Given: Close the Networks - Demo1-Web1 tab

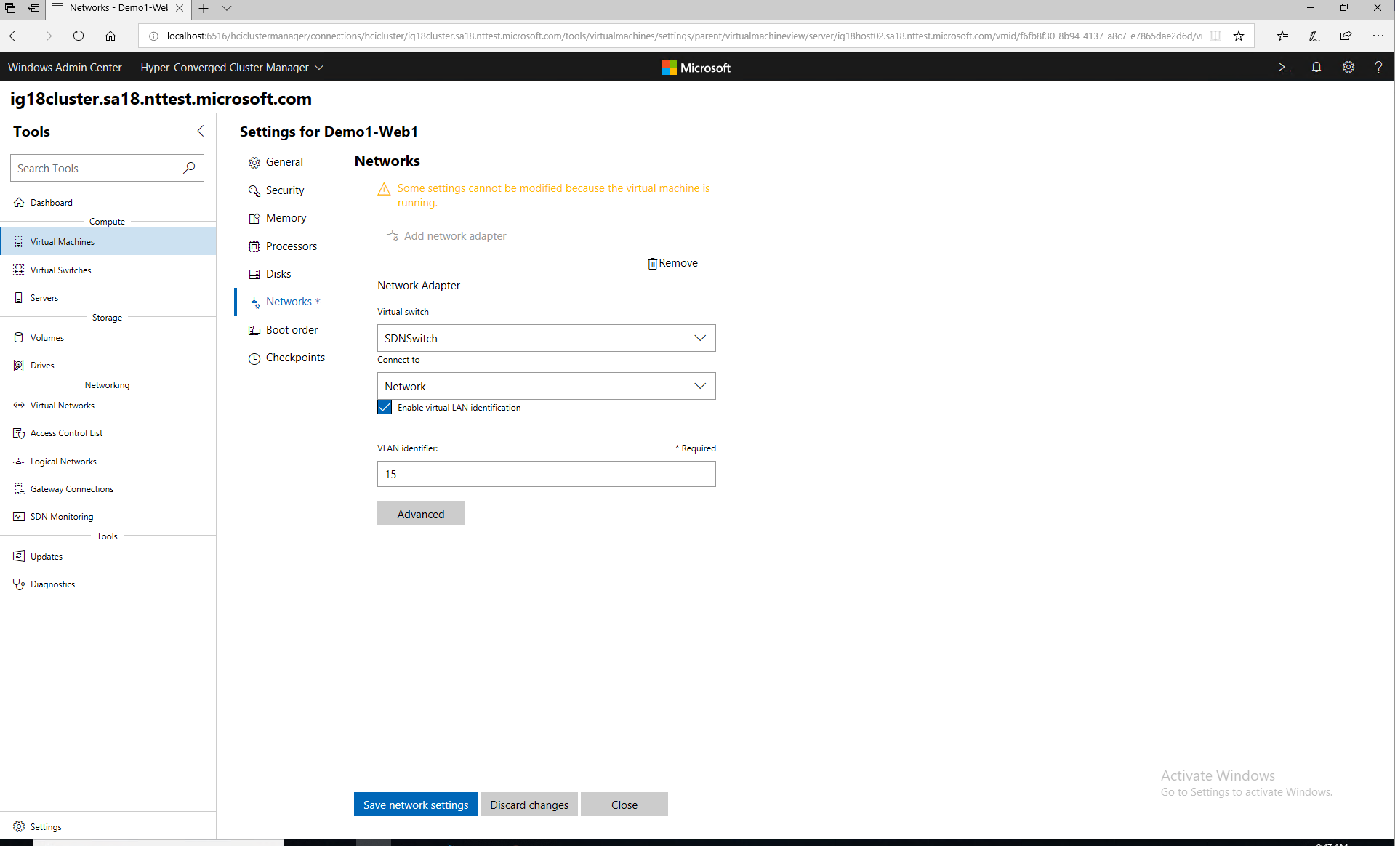Looking at the screenshot, I should click(180, 8).
